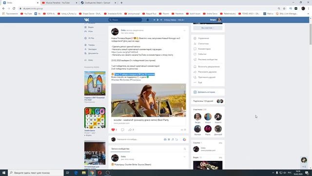Share the pinned post via repost arrow
The height and width of the screenshot is (176, 312).
[130, 130]
